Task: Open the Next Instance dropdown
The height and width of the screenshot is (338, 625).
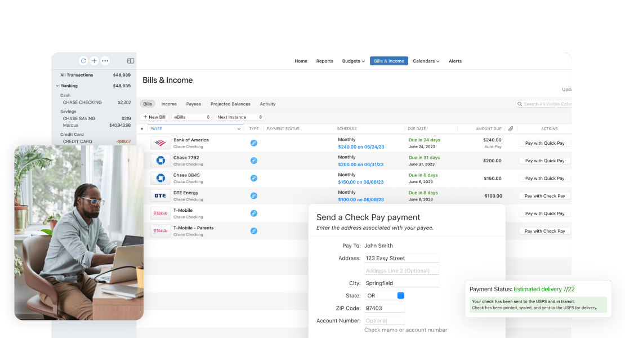Action: click(x=239, y=117)
